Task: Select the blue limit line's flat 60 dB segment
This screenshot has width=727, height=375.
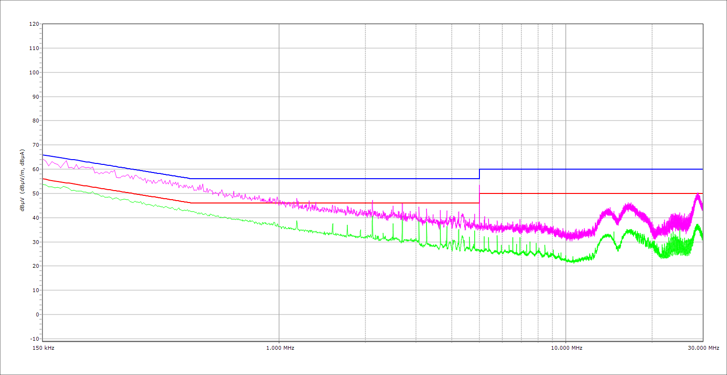Action: pos(592,169)
